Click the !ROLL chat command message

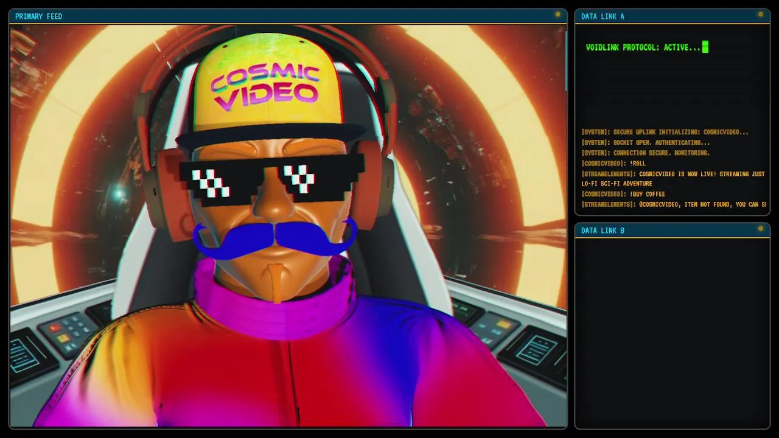[x=613, y=163]
